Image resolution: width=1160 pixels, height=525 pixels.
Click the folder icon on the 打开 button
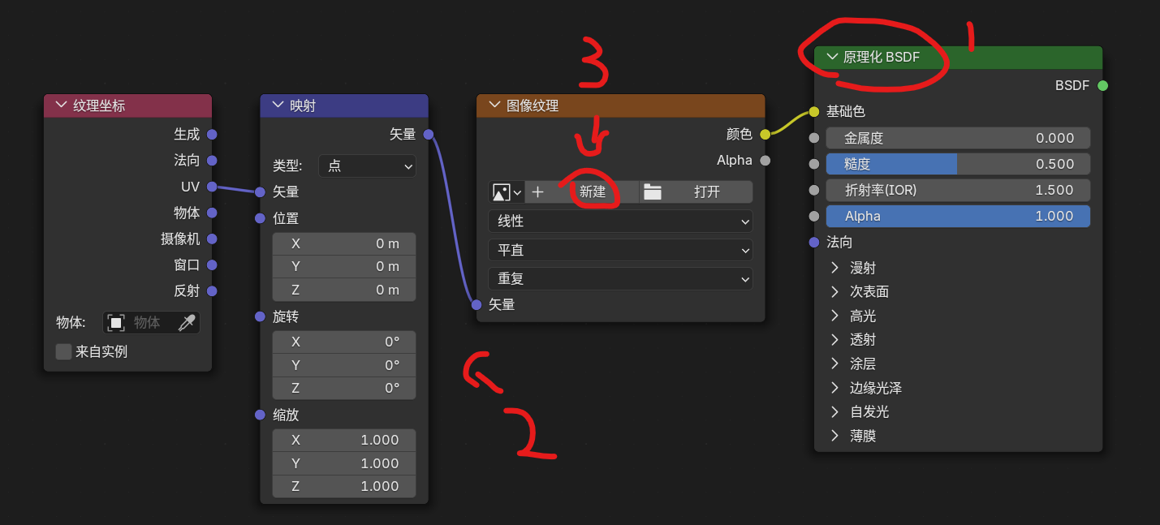(653, 192)
